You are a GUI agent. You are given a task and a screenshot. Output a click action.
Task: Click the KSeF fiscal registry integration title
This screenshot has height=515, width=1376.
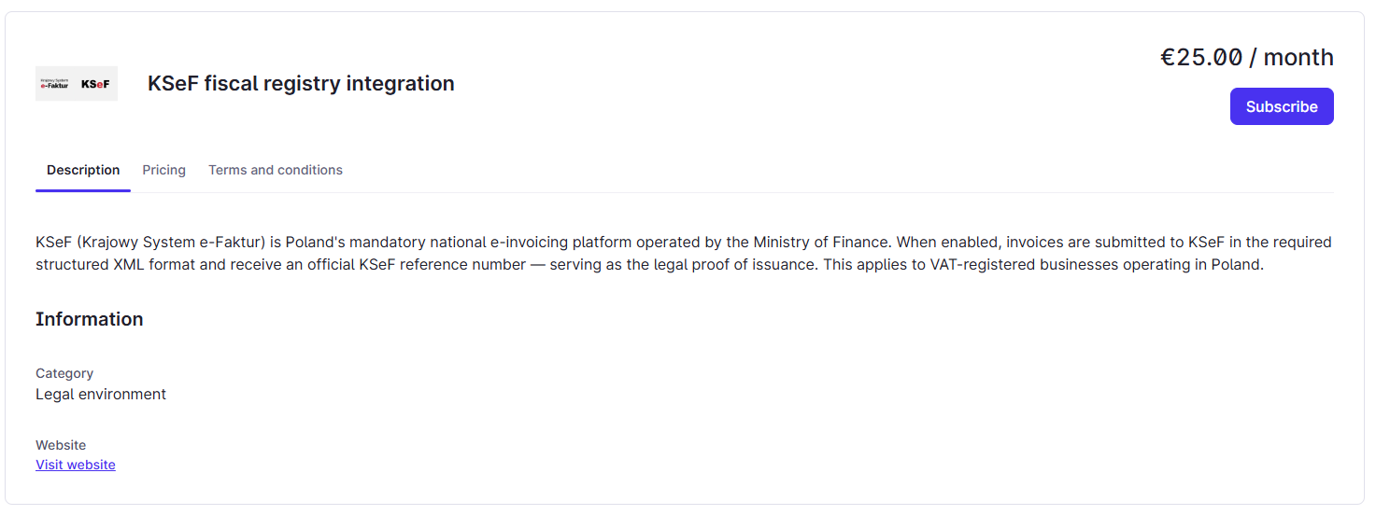coord(301,83)
